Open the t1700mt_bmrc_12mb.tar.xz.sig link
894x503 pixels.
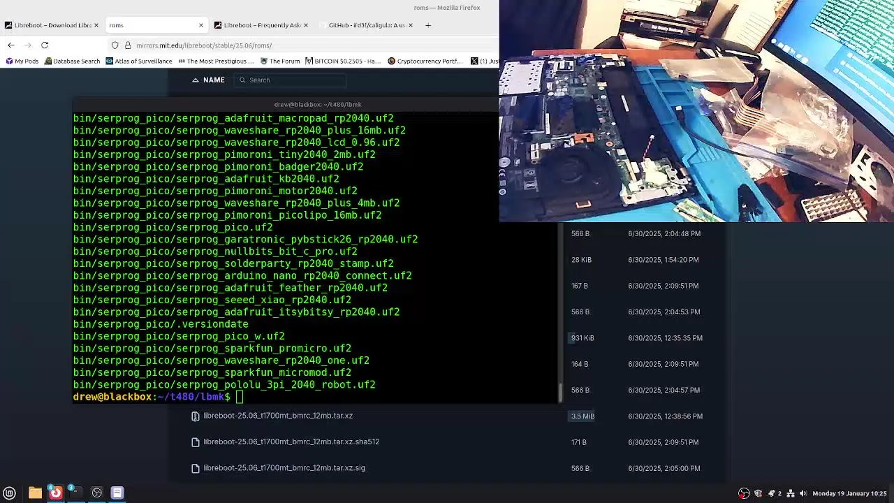284,468
